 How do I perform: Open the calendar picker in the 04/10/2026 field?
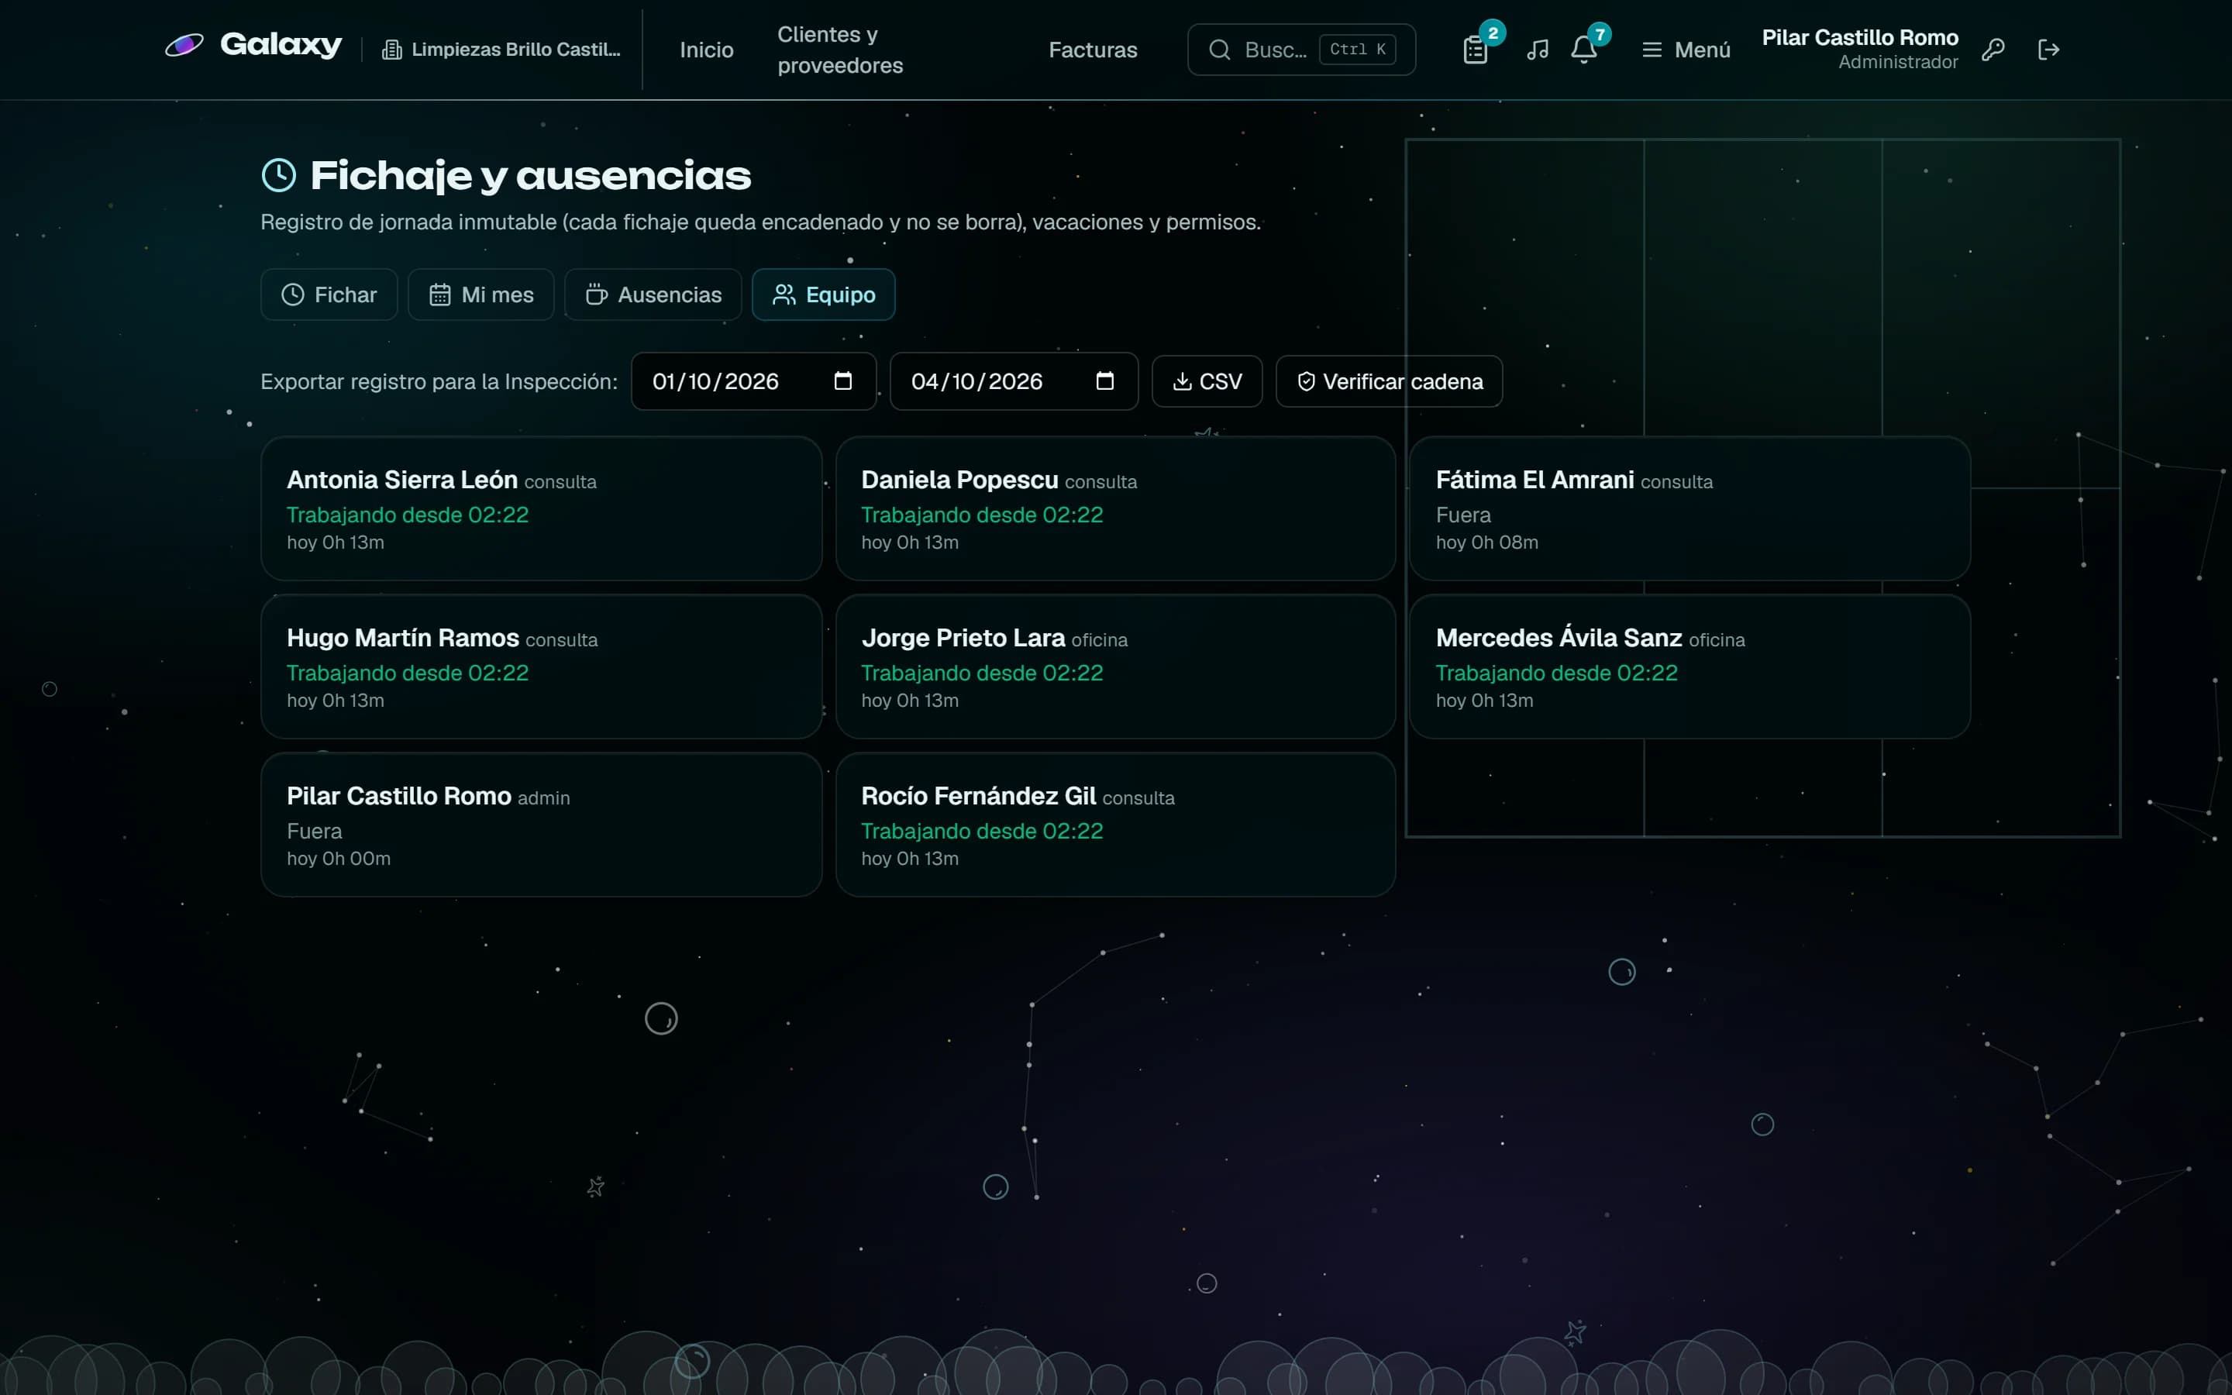[x=1105, y=381]
